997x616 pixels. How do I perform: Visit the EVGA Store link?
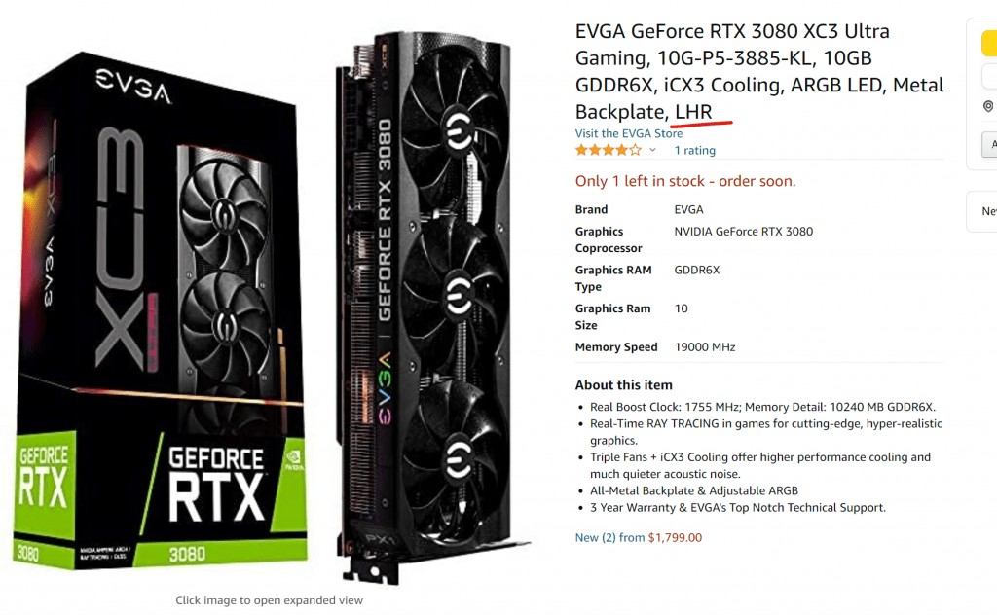coord(629,133)
